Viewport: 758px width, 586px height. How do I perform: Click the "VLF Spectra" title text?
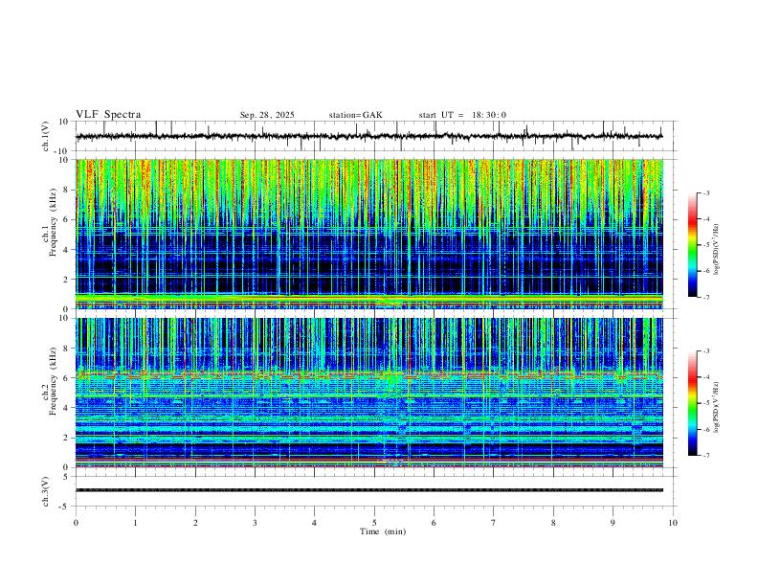coord(108,115)
